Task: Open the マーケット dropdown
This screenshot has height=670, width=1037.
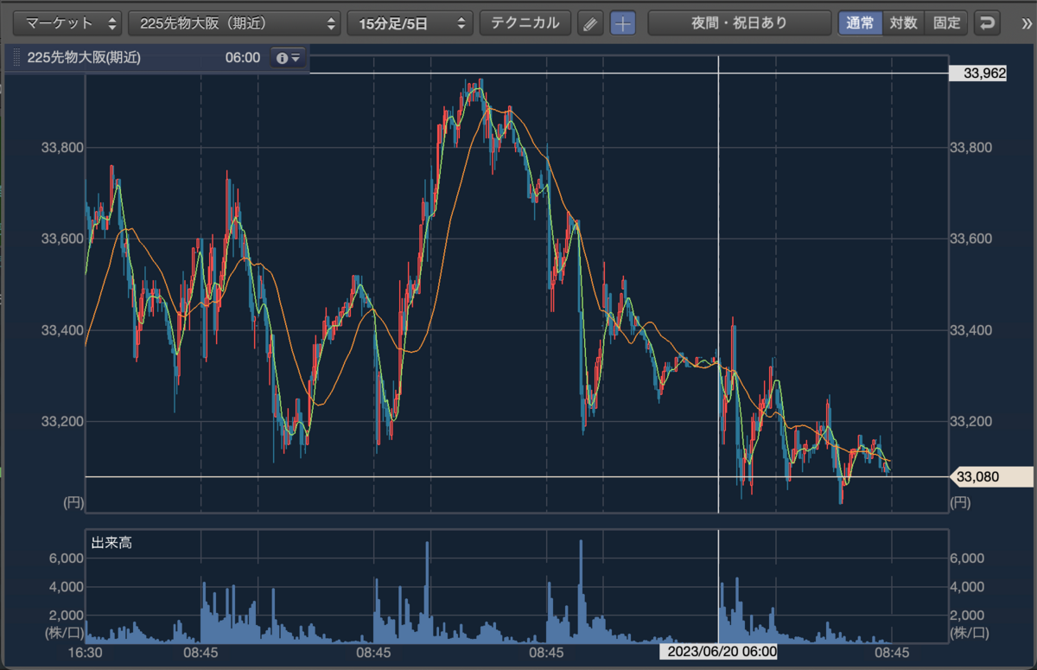Action: (x=69, y=23)
